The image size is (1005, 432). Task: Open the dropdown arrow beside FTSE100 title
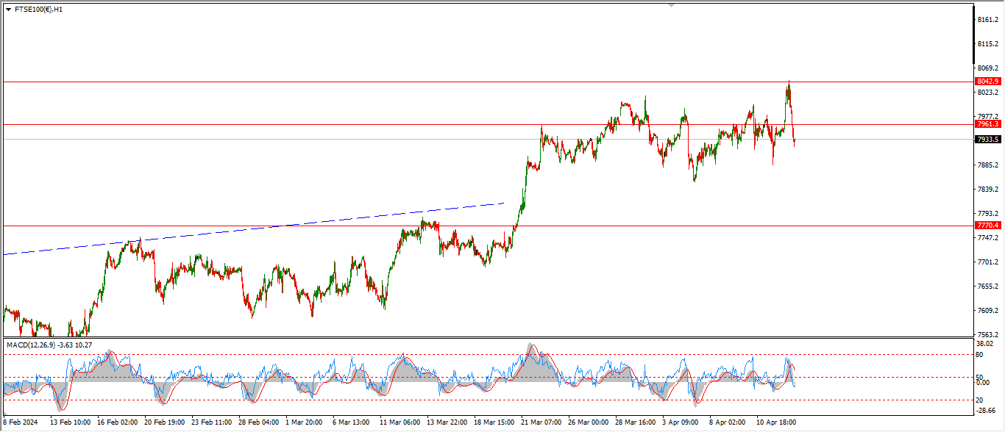[8, 10]
